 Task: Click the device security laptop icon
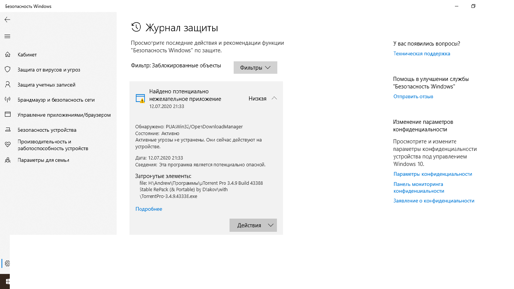[8, 130]
